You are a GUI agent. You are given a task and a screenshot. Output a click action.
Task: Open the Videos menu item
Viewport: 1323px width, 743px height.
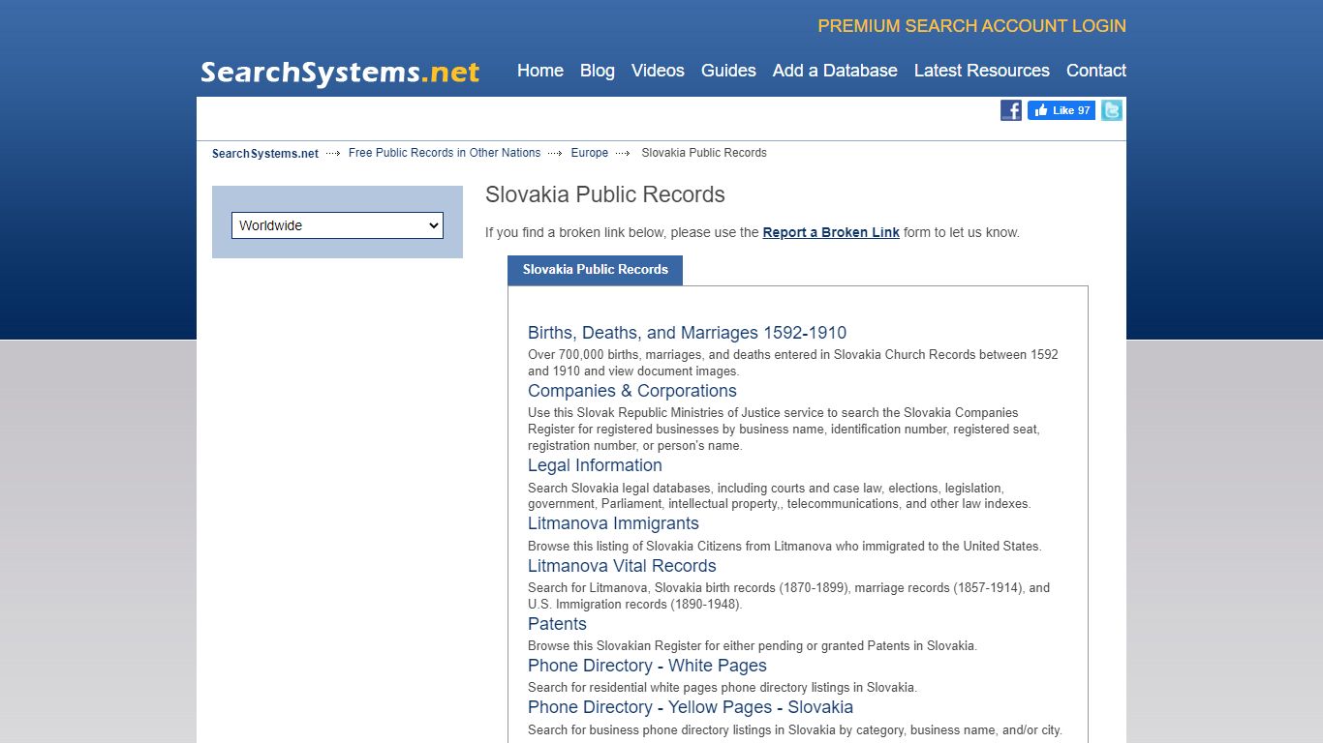[658, 71]
